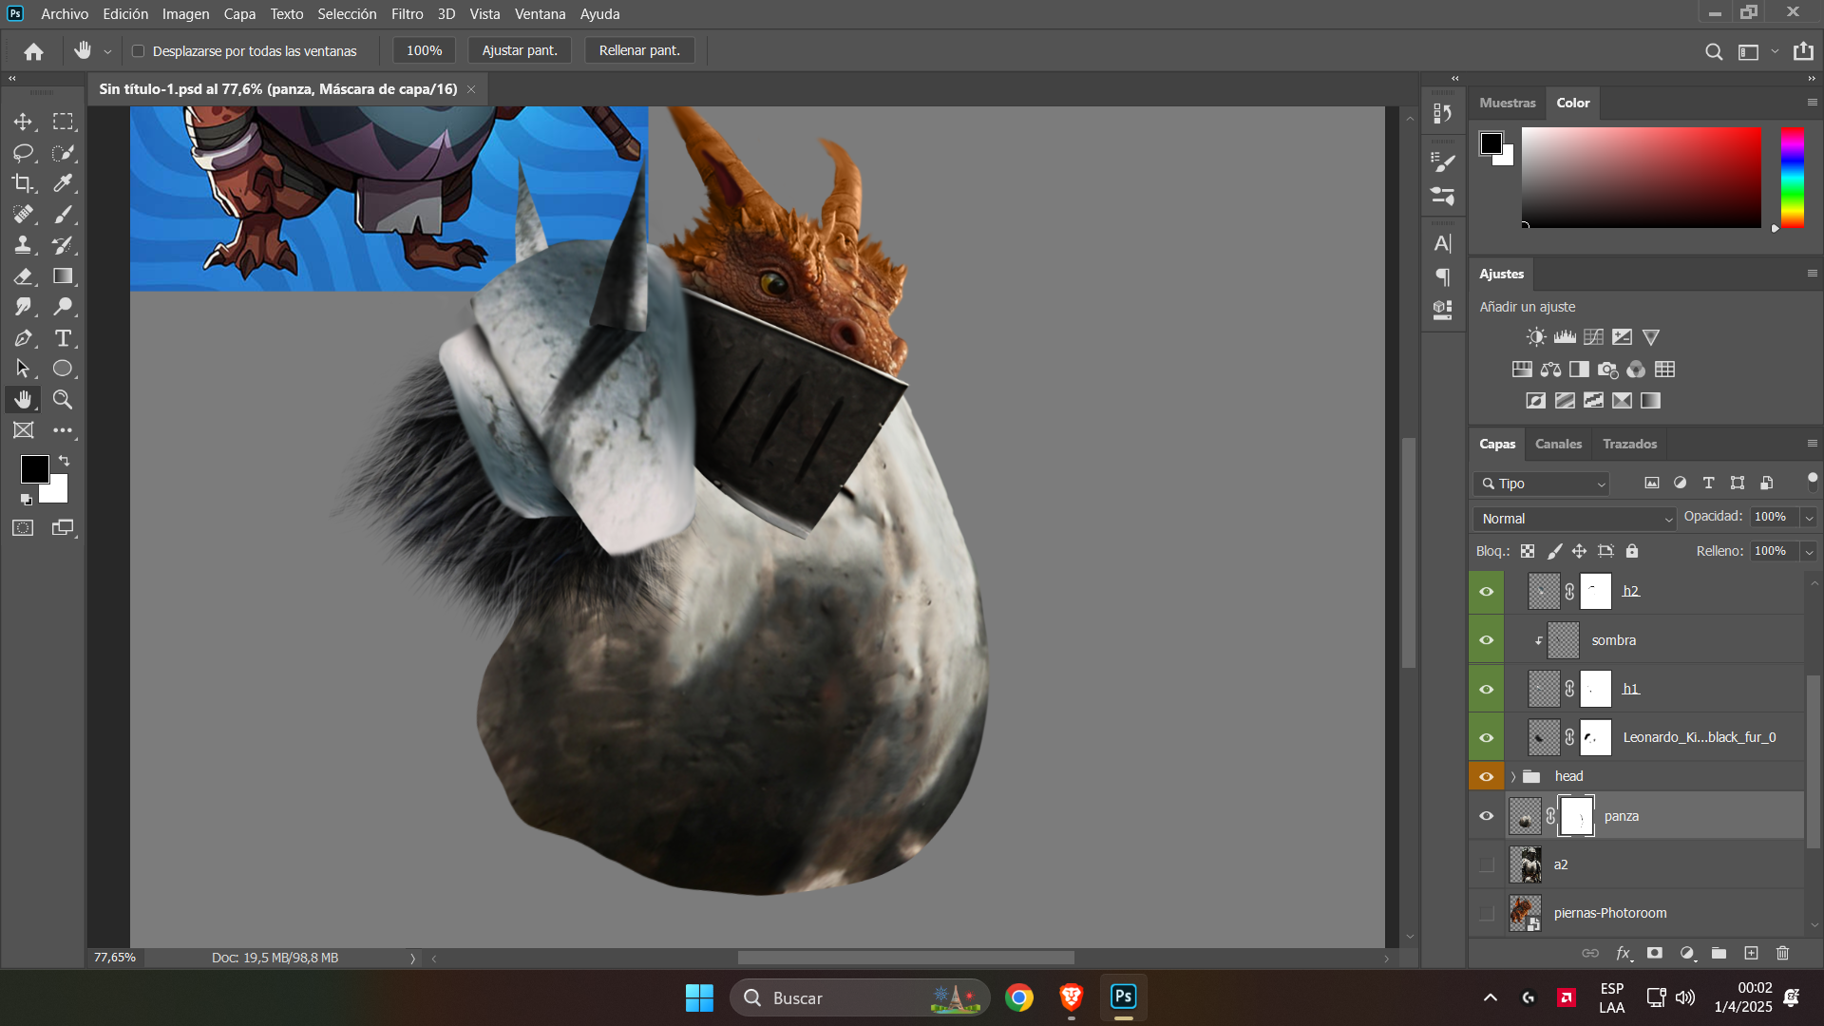Open Windows Start button
Image resolution: width=1824 pixels, height=1026 pixels.
click(x=699, y=997)
